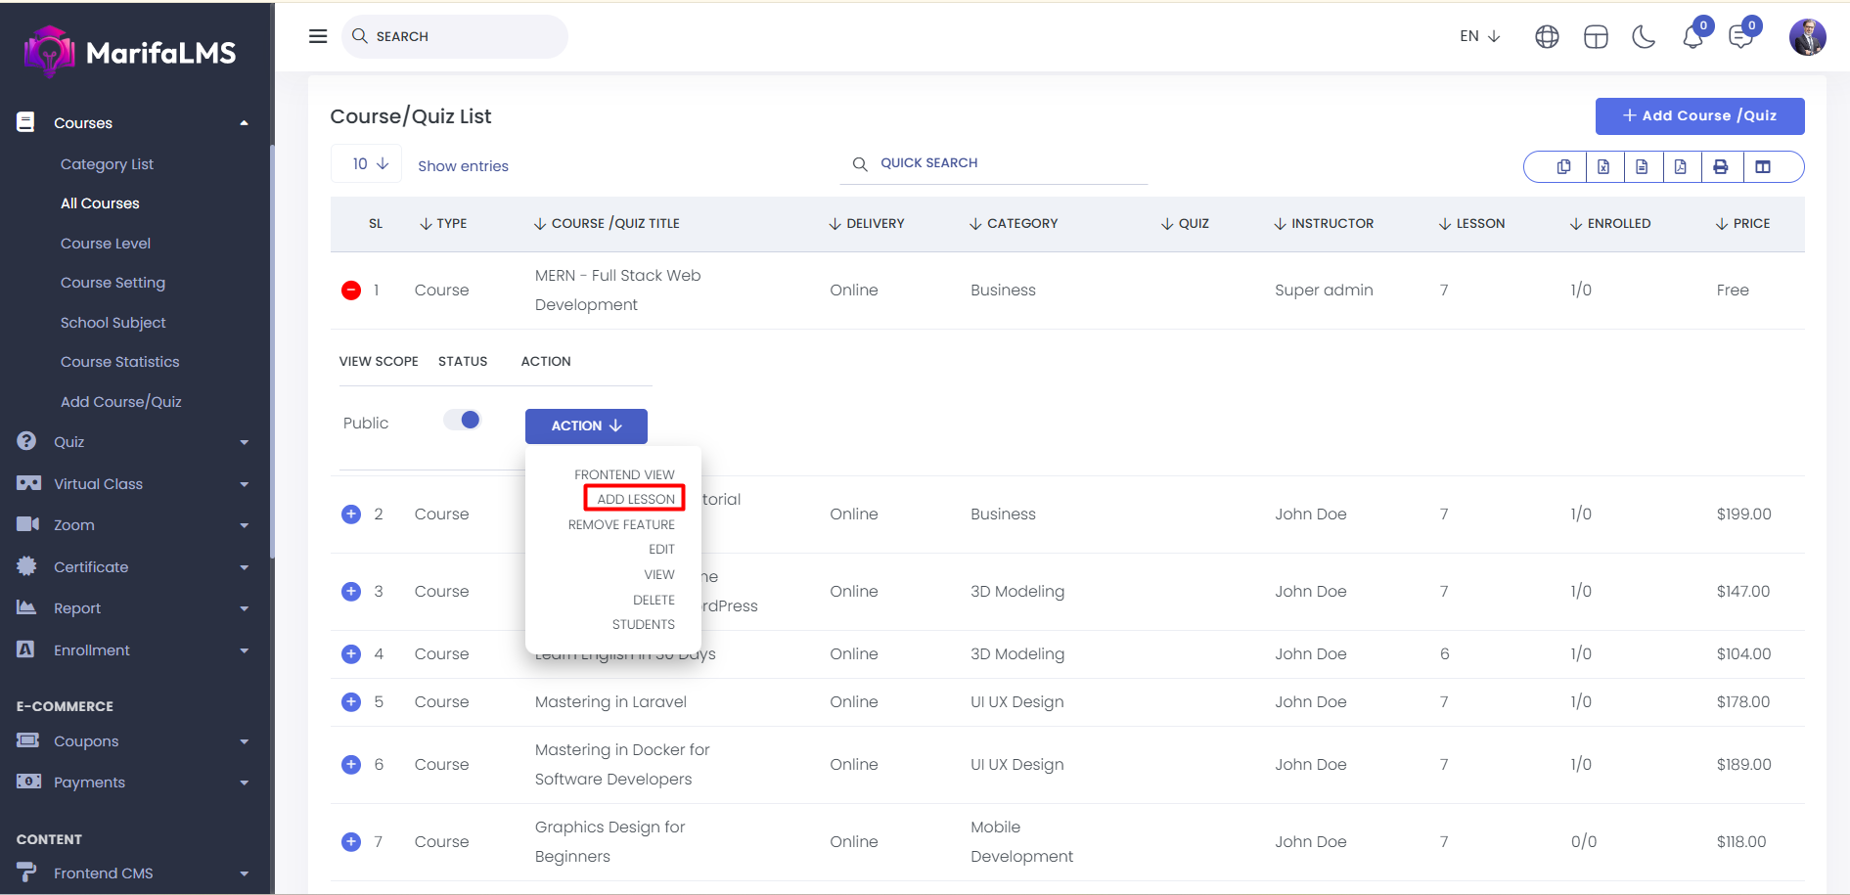Click the globe website icon

pos(1547,37)
